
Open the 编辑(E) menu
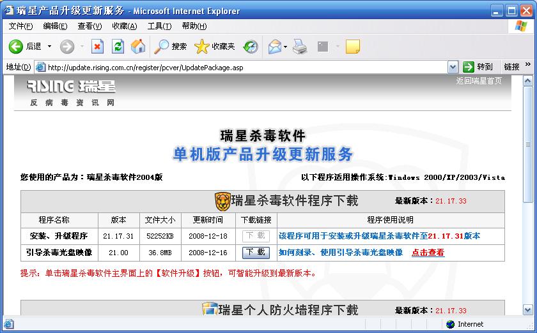(55, 26)
